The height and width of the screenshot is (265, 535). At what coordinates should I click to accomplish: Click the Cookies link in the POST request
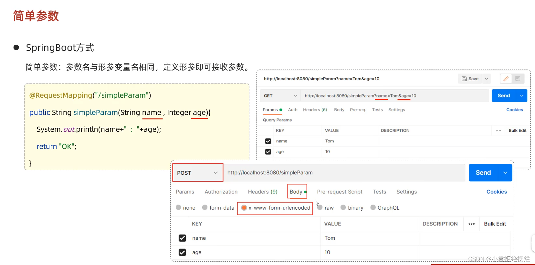pyautogui.click(x=497, y=192)
